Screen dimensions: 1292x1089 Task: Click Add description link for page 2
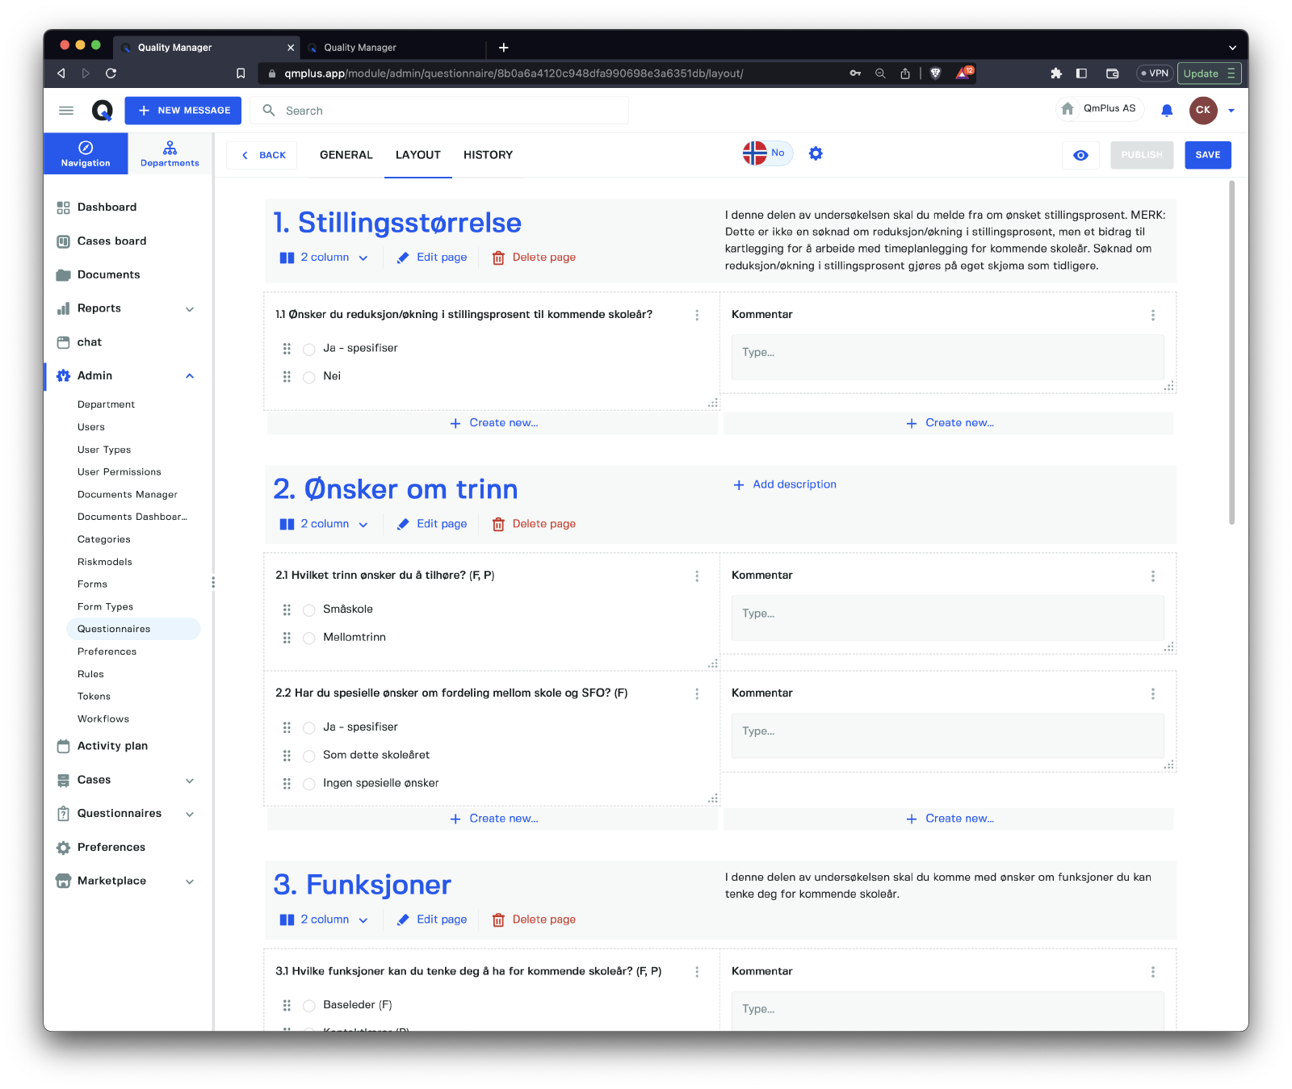785,484
